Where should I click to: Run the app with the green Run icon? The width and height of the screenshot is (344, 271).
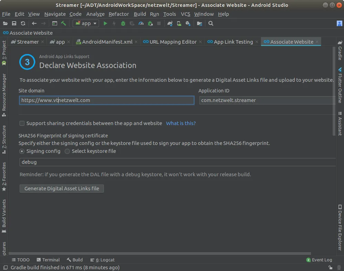105,23
